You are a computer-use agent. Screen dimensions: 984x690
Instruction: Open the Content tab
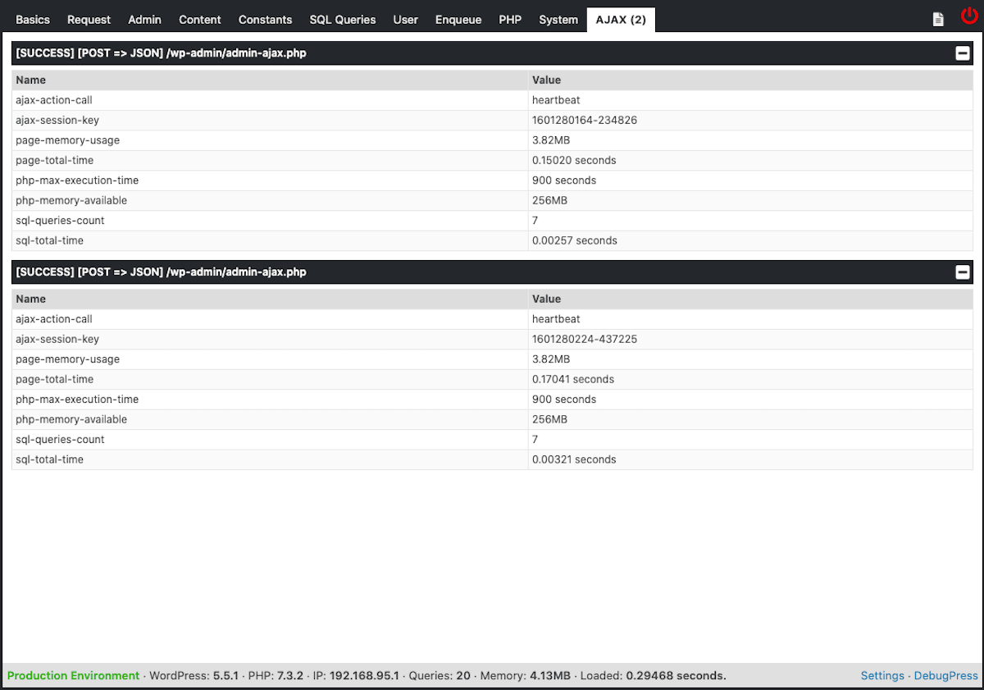(199, 20)
